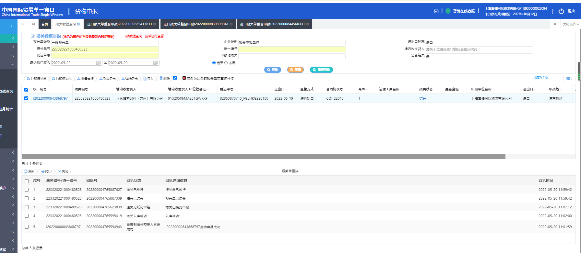Open calendar picker for start date
The image size is (581, 253).
tap(99, 63)
